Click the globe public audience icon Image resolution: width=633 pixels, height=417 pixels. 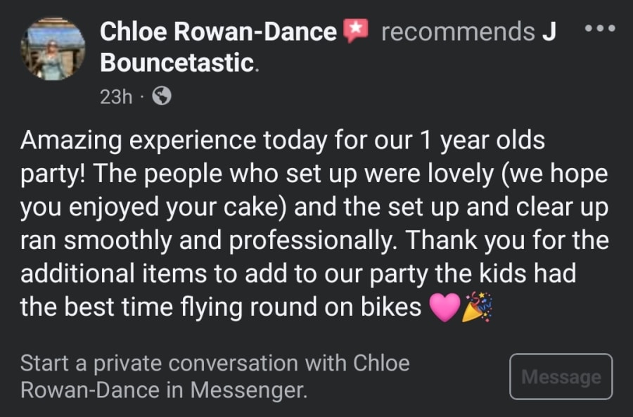tap(161, 97)
